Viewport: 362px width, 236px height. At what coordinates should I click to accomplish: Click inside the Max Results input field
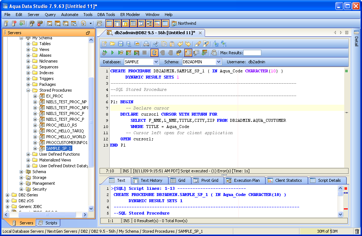[x=252, y=53]
